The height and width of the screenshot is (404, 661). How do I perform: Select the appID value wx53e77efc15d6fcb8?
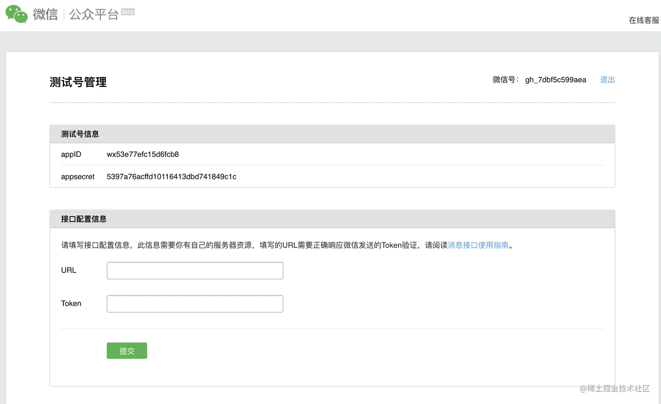(143, 154)
